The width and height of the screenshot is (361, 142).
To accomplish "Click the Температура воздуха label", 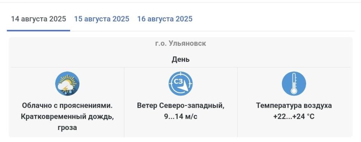I will 294,106.
